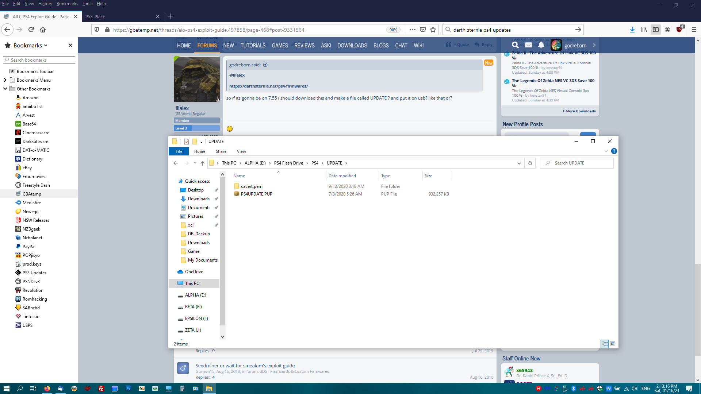Open the Firefox Library icon
701x394 pixels.
[x=644, y=30]
